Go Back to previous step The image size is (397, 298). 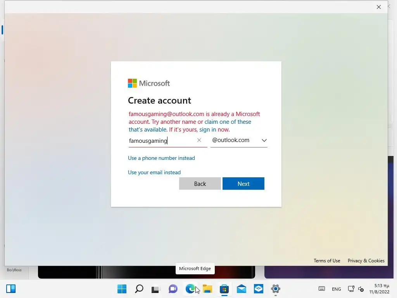[x=200, y=184]
